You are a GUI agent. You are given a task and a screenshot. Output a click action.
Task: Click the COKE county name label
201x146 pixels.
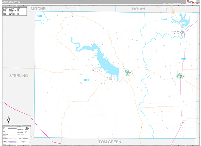[x=179, y=33]
